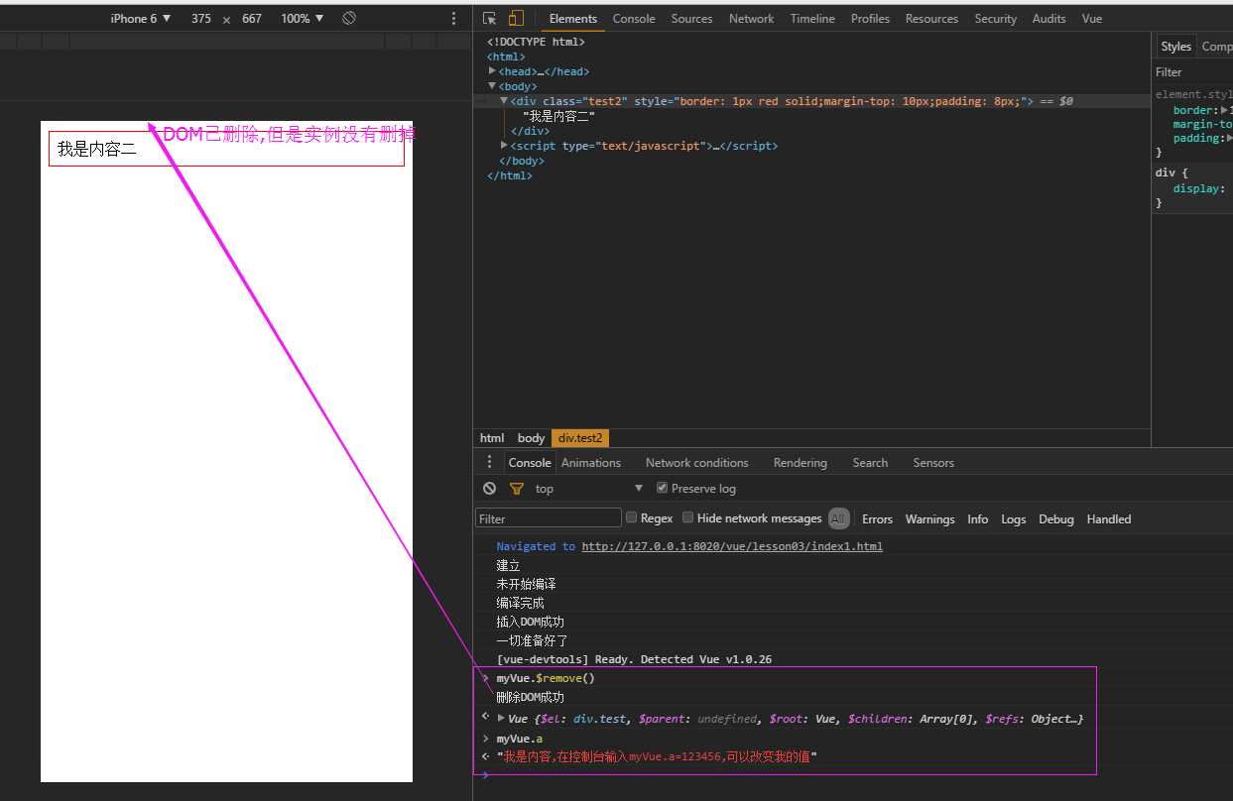1233x801 pixels.
Task: Open the top execution context dropdown
Action: tap(589, 489)
